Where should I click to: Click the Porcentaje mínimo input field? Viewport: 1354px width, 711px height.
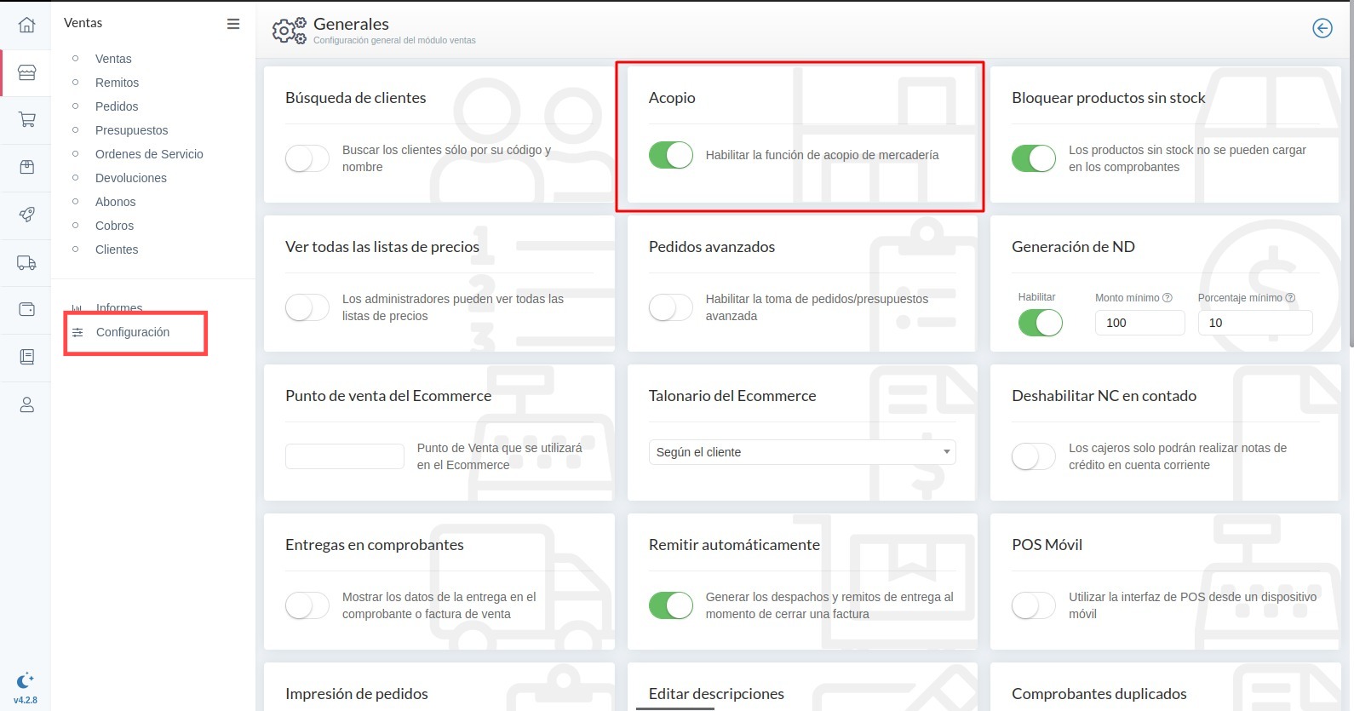[x=1255, y=323]
